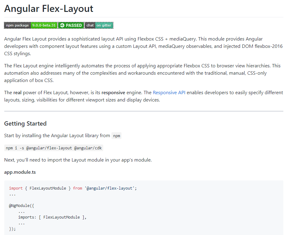287x235 pixels.
Task: Click the npm install command text
Action: (54, 148)
